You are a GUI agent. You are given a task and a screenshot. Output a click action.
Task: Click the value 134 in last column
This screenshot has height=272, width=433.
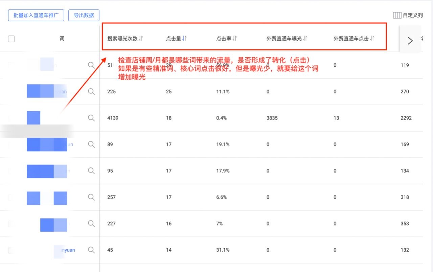tap(405, 171)
